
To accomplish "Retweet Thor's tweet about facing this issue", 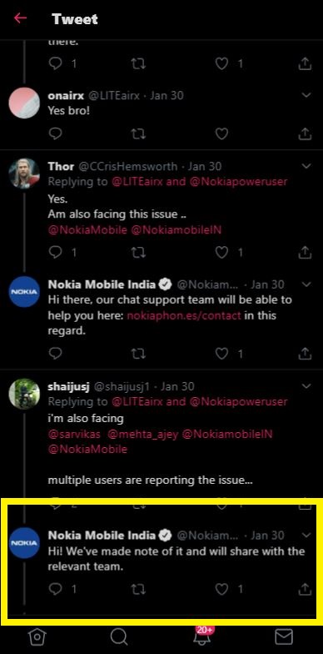I will 138,252.
